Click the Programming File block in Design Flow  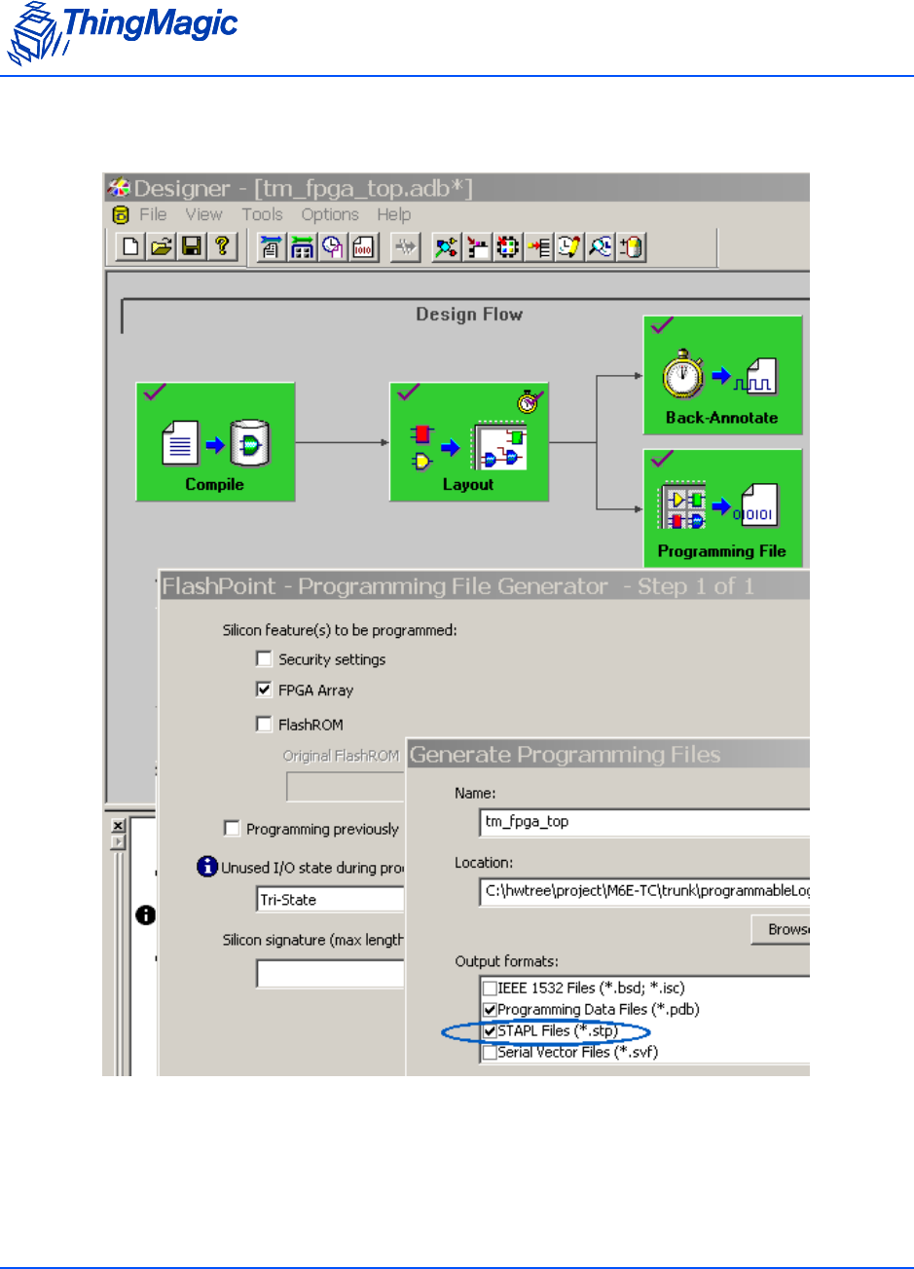point(722,507)
